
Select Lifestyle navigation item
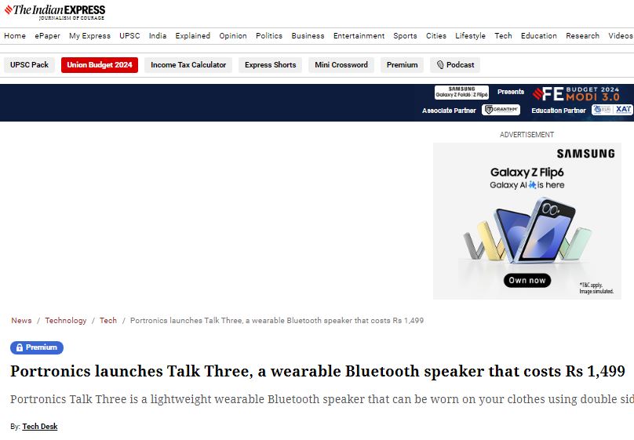(470, 35)
